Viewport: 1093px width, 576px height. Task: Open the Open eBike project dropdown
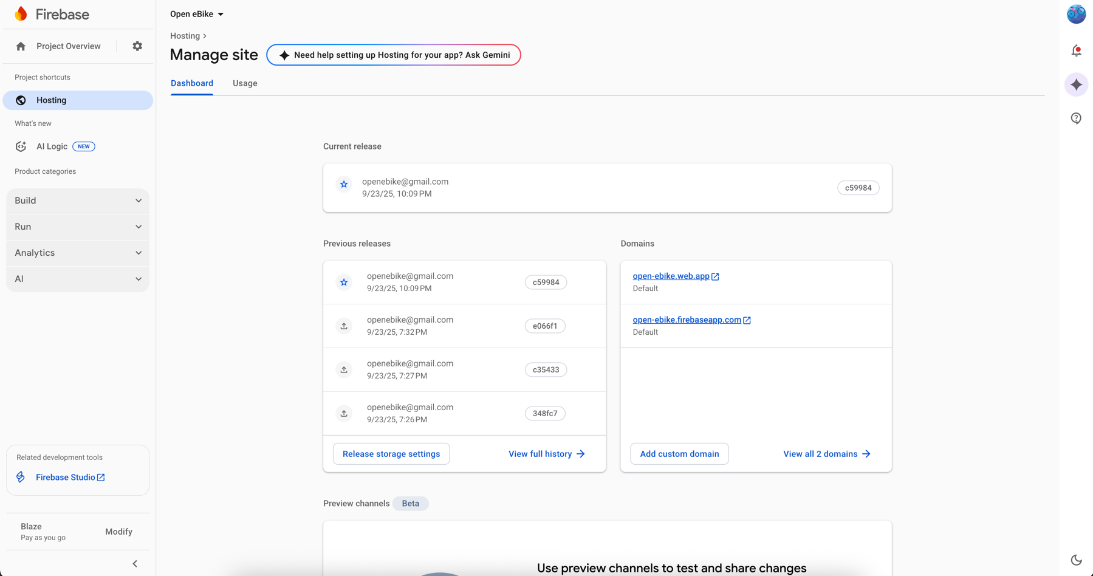click(x=196, y=13)
